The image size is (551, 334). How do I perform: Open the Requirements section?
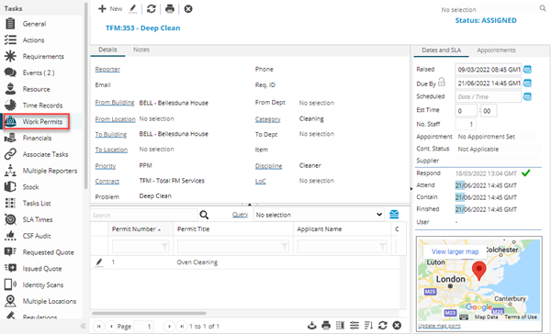pyautogui.click(x=43, y=57)
